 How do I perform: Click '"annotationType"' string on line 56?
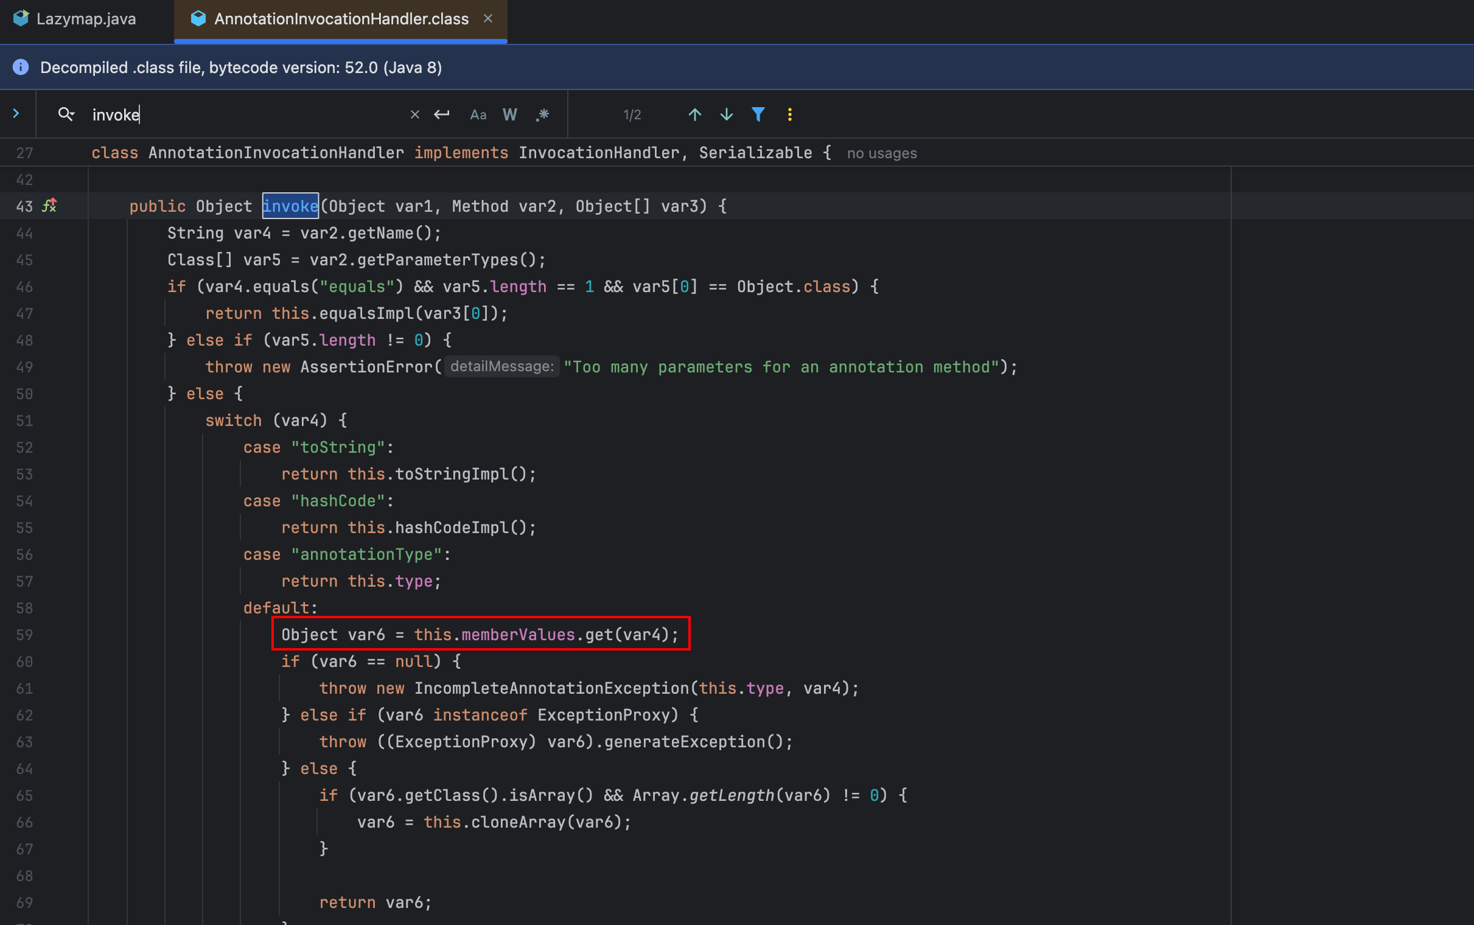point(366,555)
